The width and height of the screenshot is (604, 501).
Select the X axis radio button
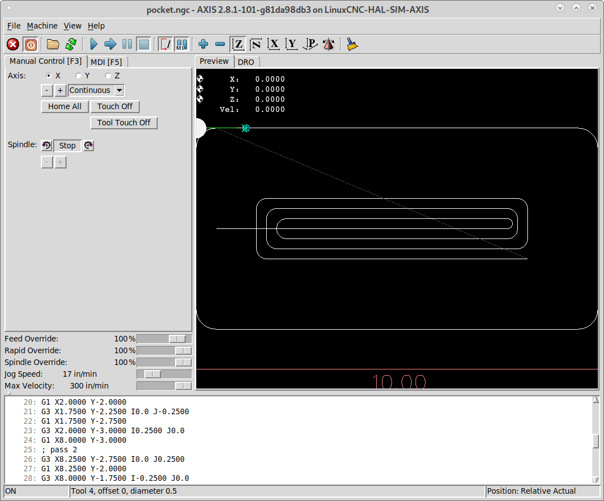click(49, 76)
